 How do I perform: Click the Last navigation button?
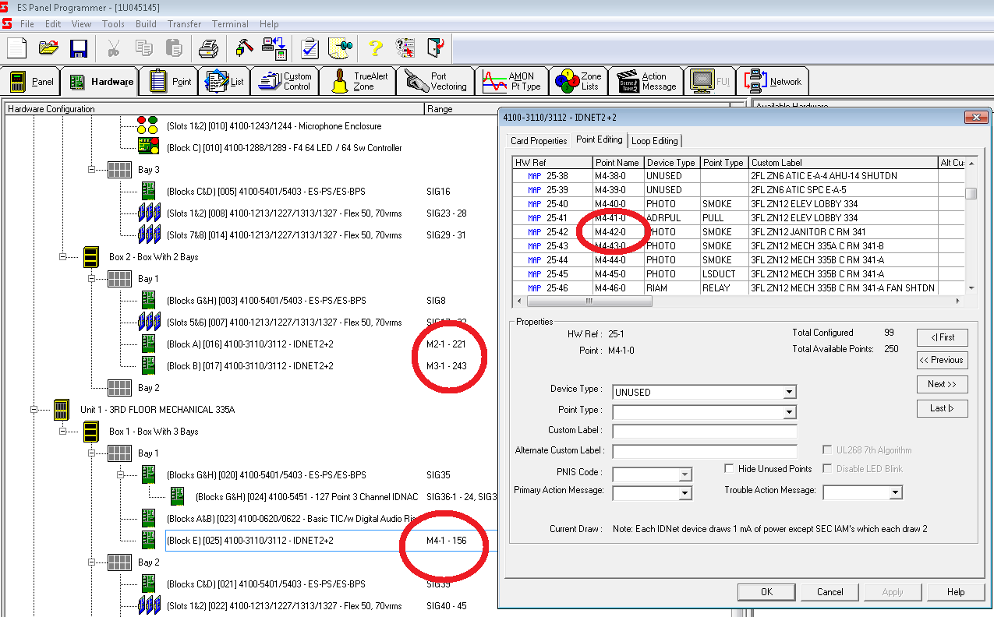point(943,408)
